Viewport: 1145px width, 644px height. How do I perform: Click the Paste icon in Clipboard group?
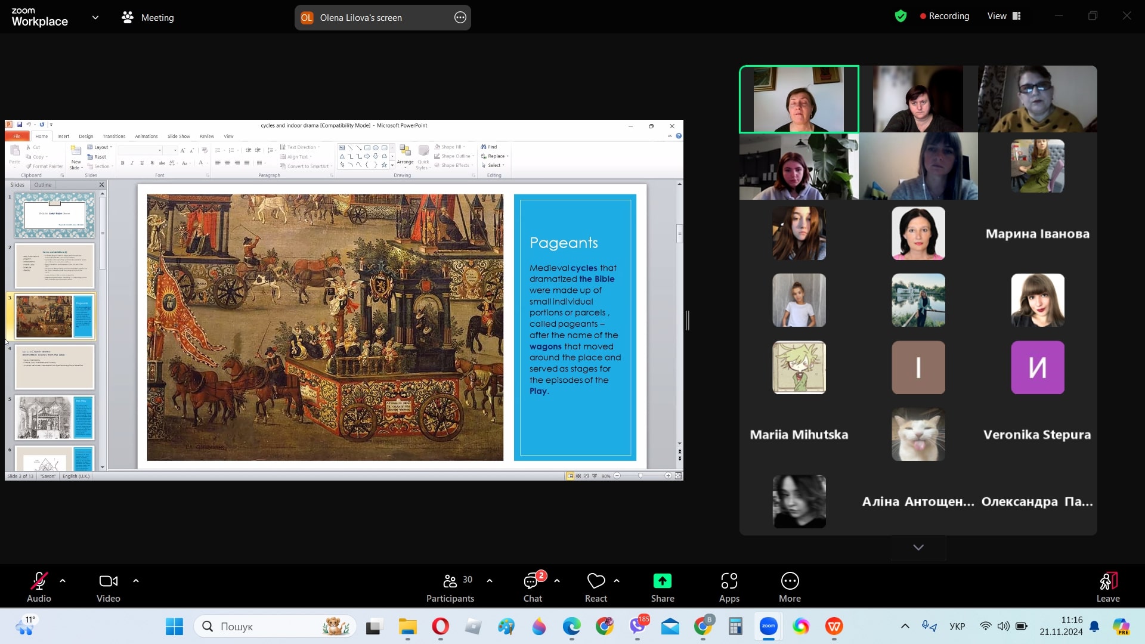coord(15,154)
